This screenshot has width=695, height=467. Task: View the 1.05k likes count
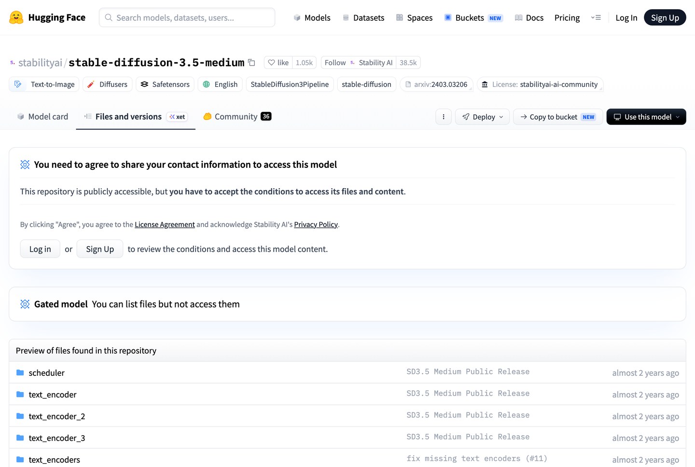point(304,63)
